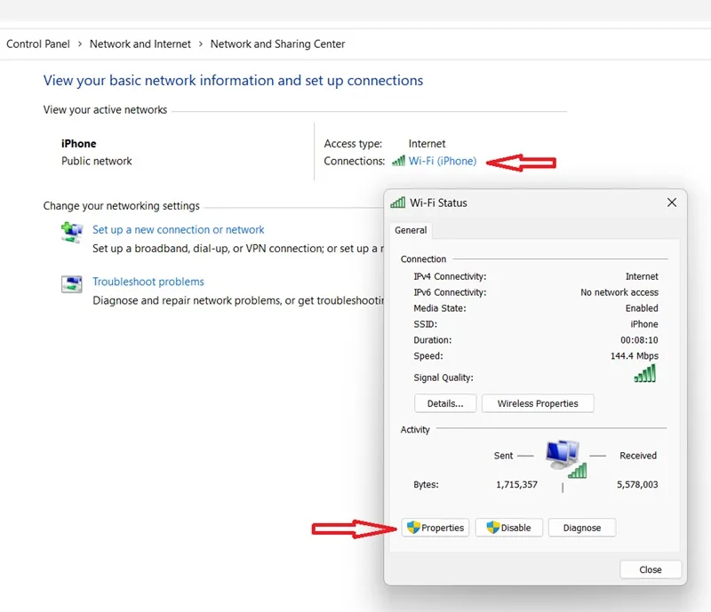Click the Set up new connection icon
The width and height of the screenshot is (711, 612).
(72, 232)
